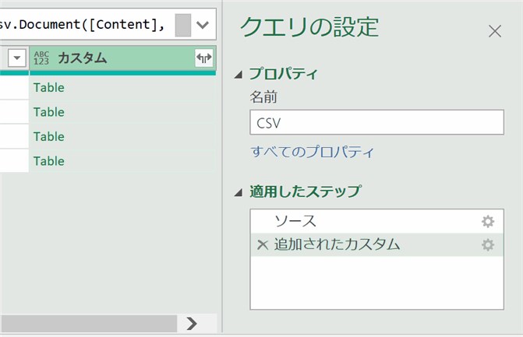523x337 pixels.
Task: Close the クエリの設定 pane
Action: 495,32
